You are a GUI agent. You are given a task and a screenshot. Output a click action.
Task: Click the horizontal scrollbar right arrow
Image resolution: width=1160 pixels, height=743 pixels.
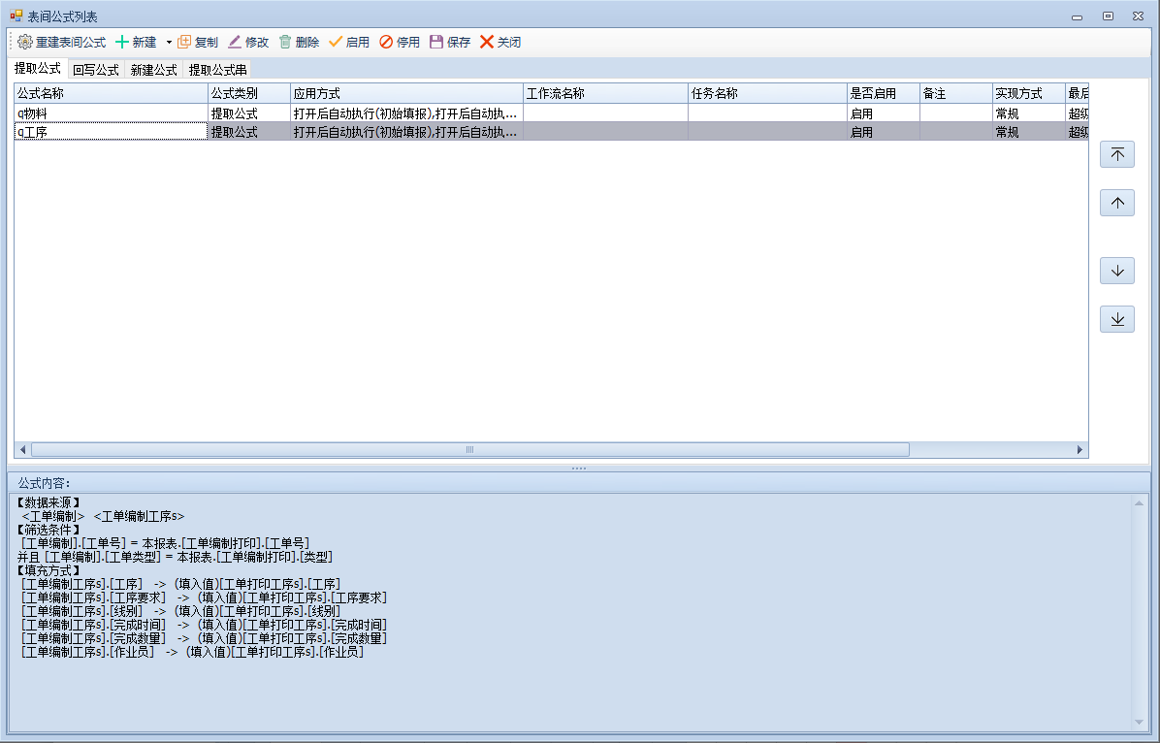[1079, 450]
